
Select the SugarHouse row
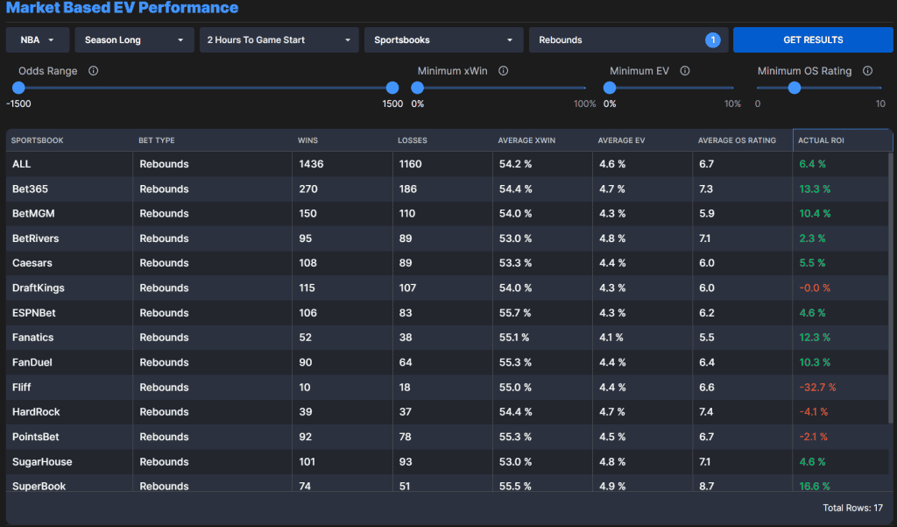(x=447, y=462)
